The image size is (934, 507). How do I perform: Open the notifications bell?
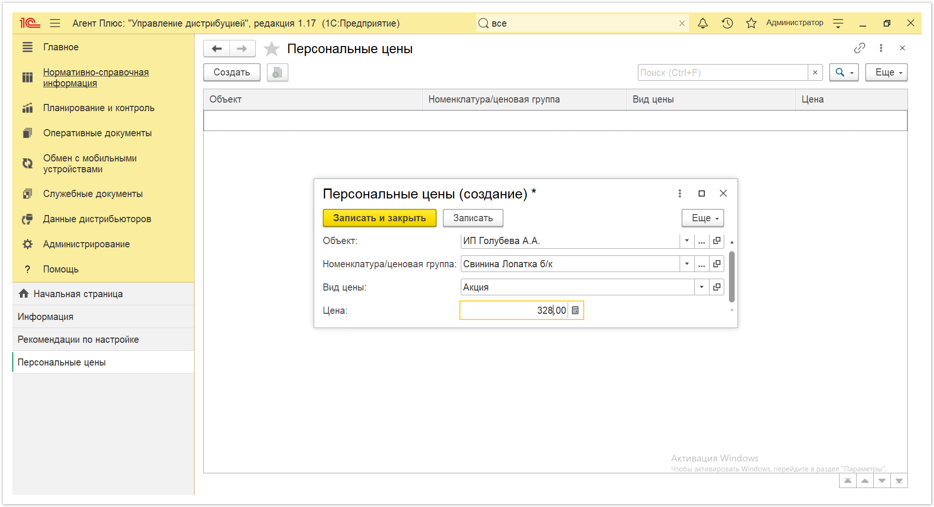(703, 23)
